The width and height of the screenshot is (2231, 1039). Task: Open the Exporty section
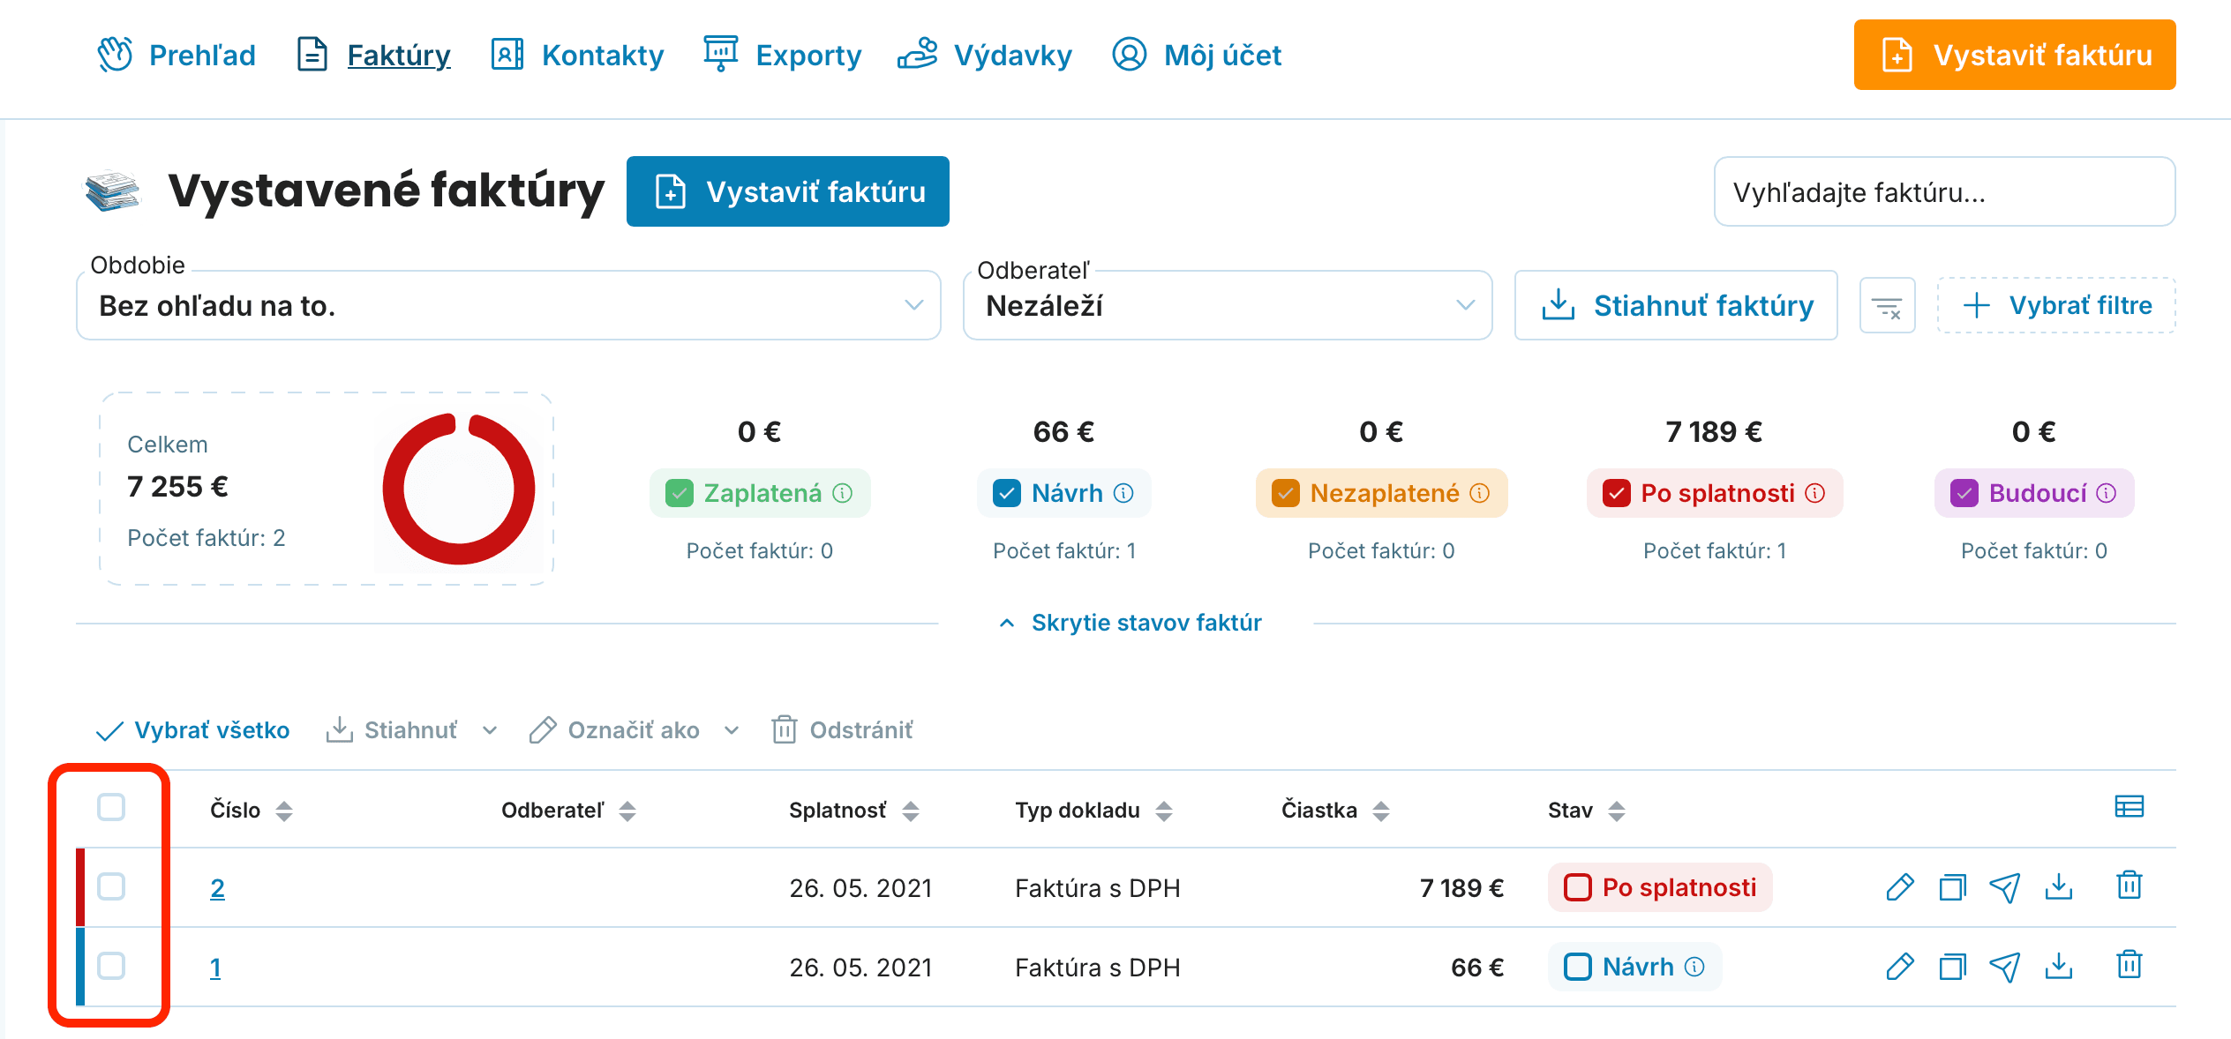pyautogui.click(x=782, y=55)
